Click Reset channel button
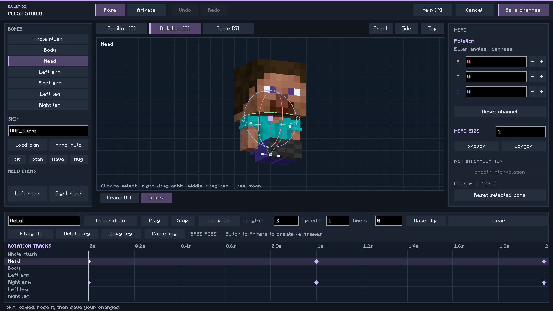 [x=500, y=112]
